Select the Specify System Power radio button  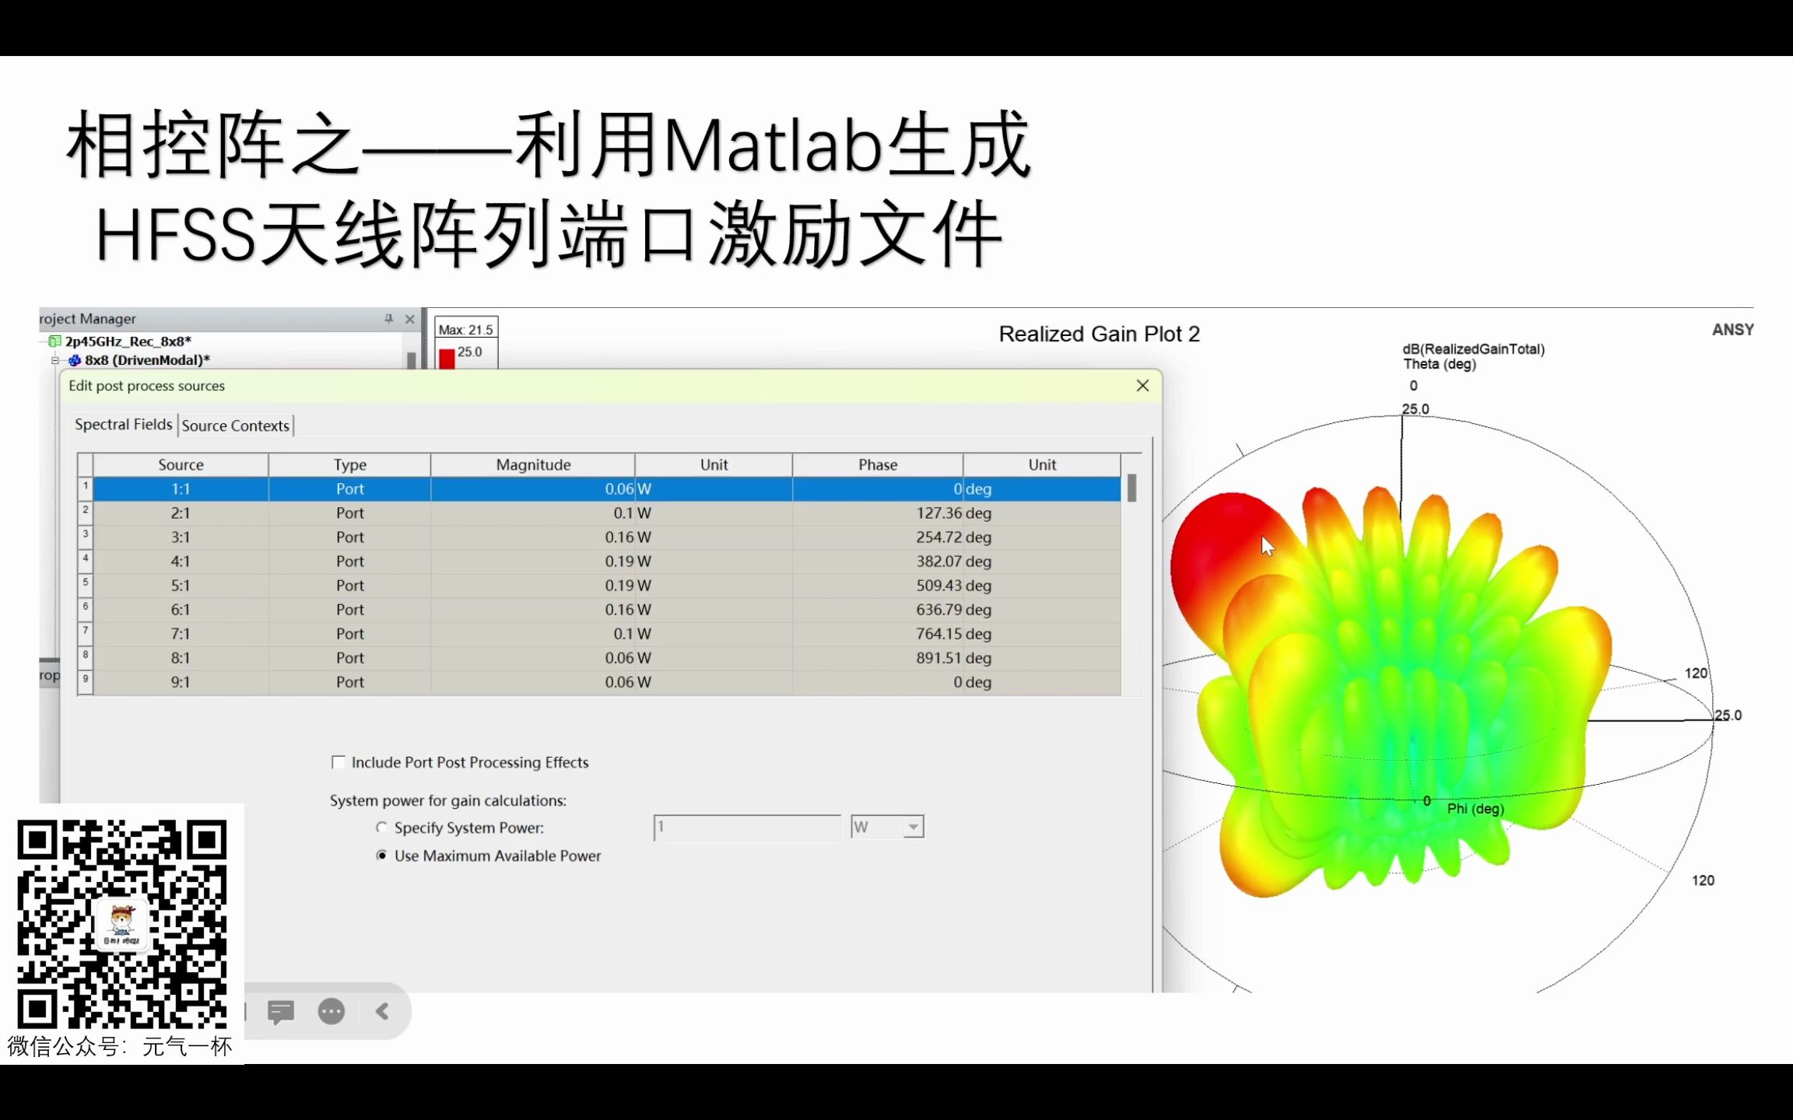tap(381, 828)
